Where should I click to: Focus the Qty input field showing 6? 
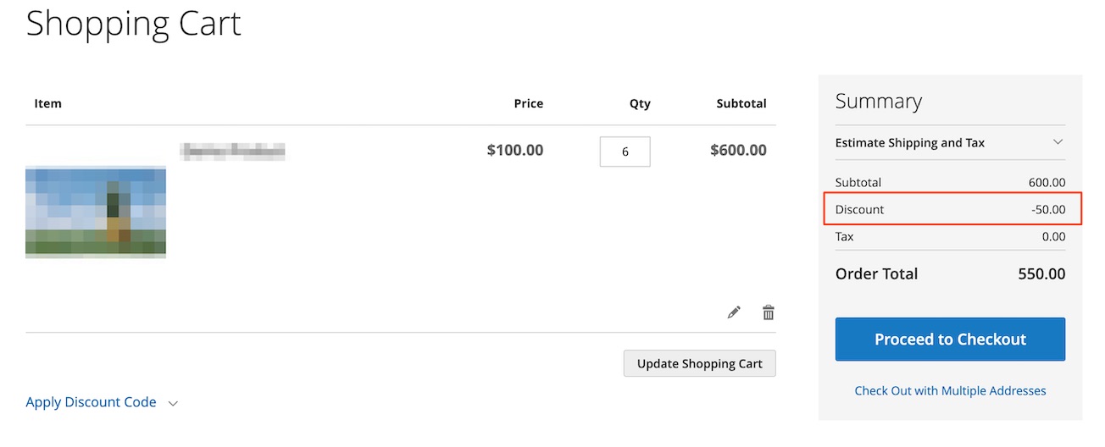tap(625, 152)
